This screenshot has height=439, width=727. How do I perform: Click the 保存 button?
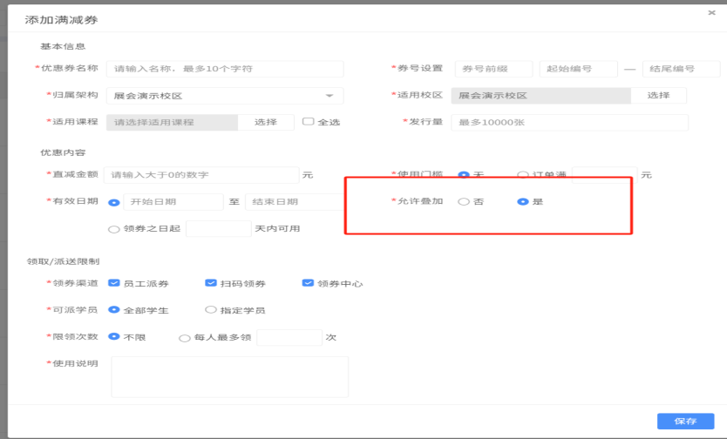(x=685, y=421)
